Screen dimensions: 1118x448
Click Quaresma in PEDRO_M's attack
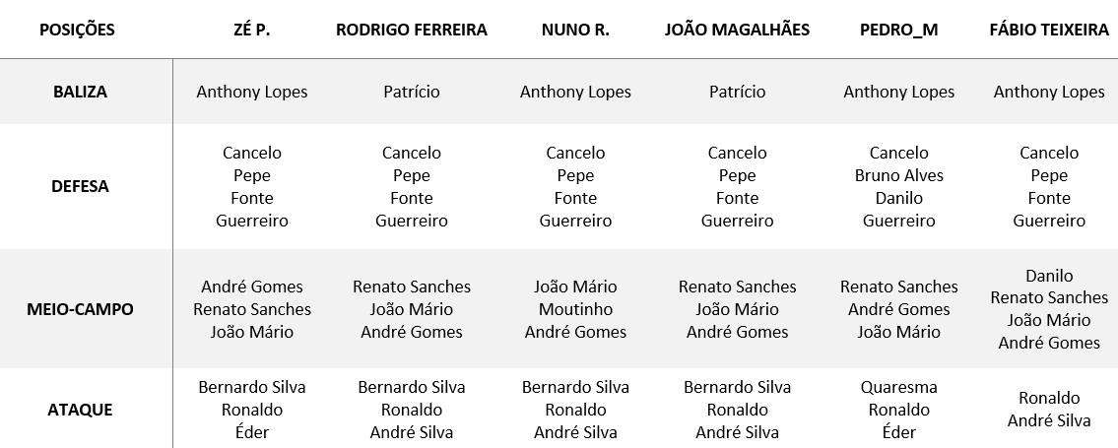click(898, 387)
